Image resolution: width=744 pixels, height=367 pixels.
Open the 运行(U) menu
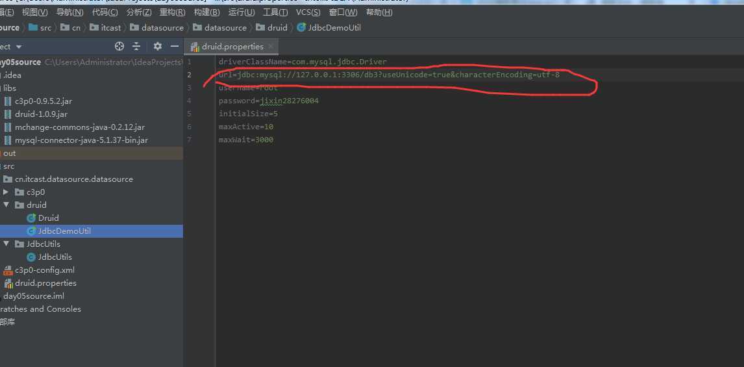(241, 12)
